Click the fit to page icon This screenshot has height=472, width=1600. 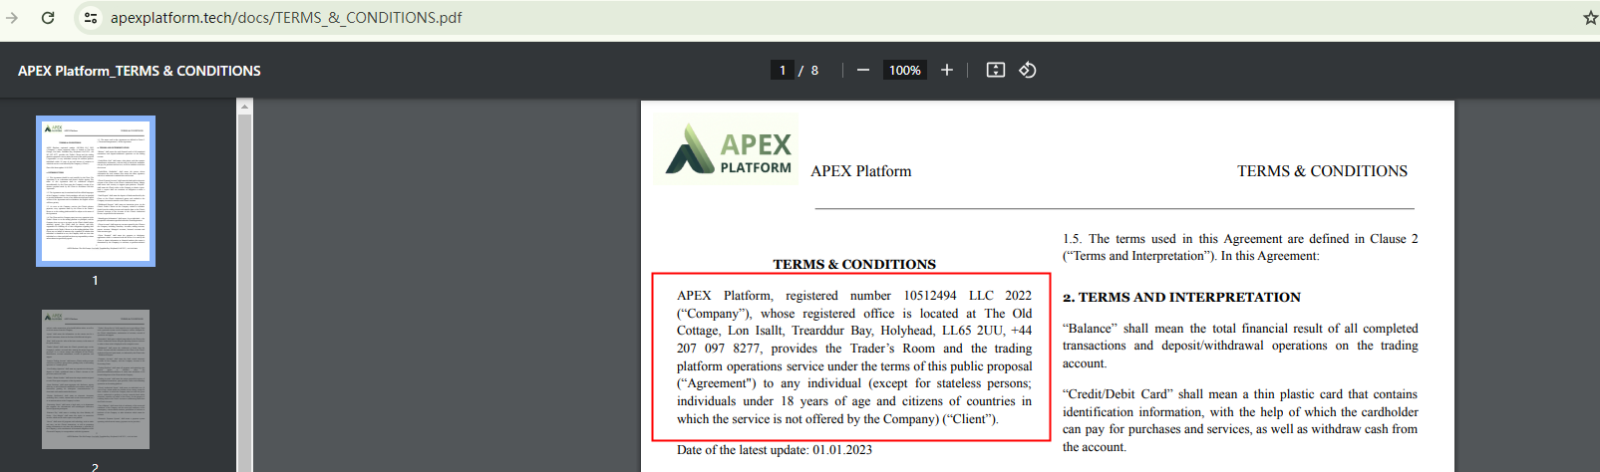click(x=995, y=70)
